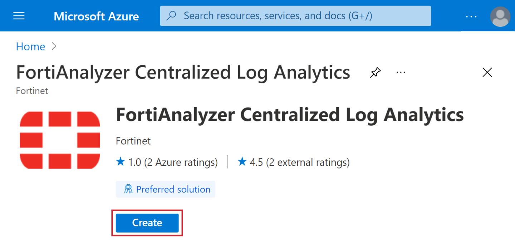Click the Microsoft Azure portal title

point(96,16)
